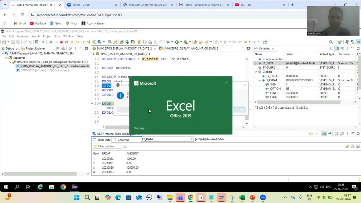
Task: Open the Debug view's View Menu
Action: [x=75, y=48]
